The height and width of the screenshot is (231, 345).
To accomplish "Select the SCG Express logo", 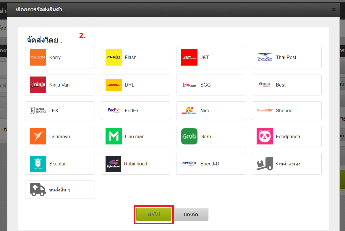I will tap(189, 85).
